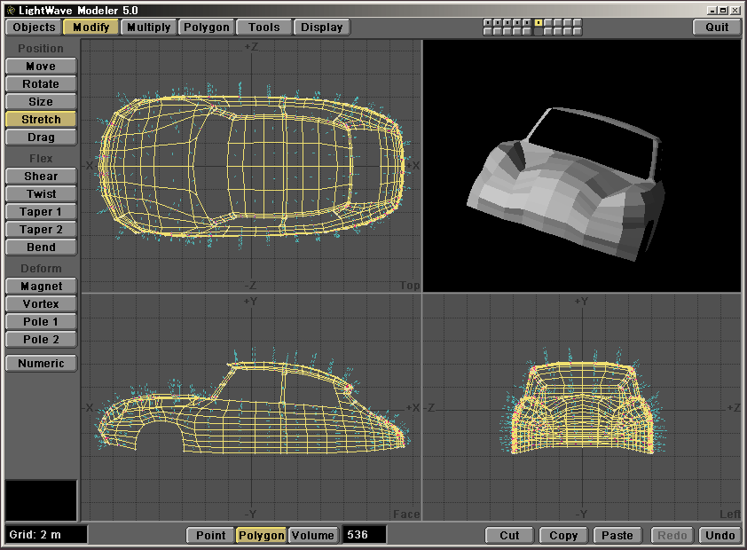Switch to the Tools tab
This screenshot has height=550, width=747.
[263, 27]
